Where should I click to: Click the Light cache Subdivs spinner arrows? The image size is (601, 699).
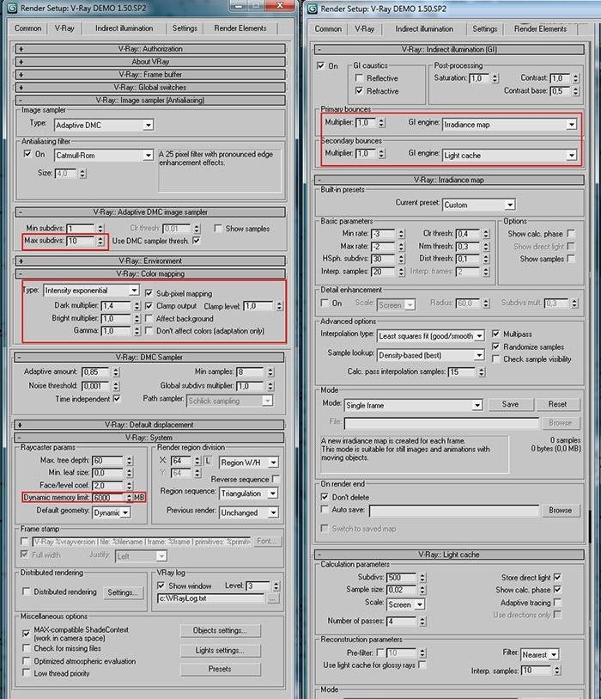422,578
